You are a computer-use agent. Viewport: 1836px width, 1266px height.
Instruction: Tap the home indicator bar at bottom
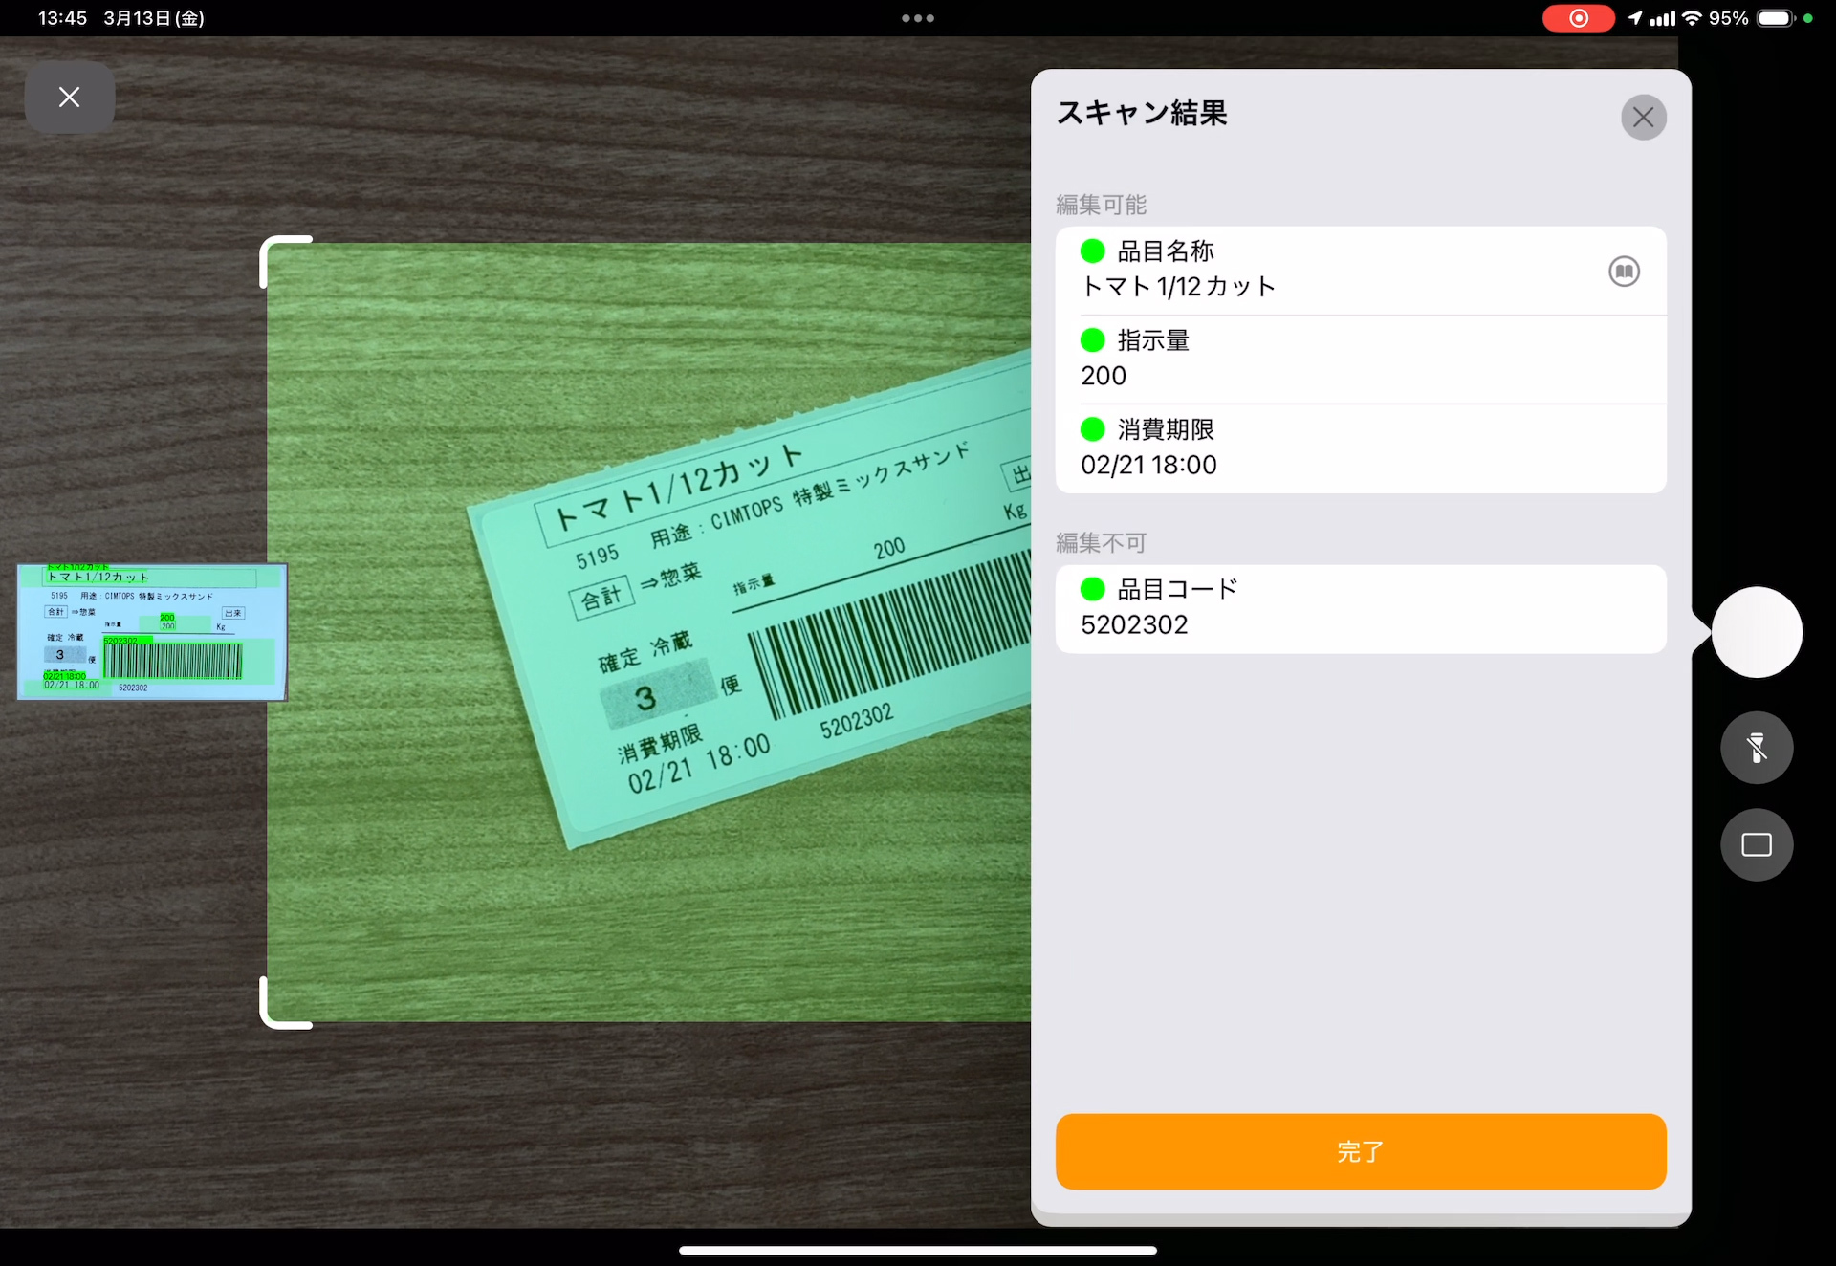tap(917, 1250)
